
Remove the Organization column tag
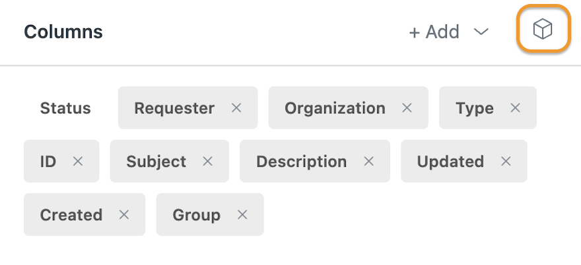click(x=407, y=108)
